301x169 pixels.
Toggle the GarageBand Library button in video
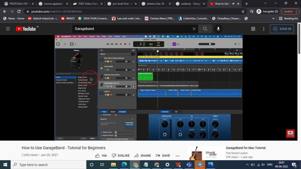(x=58, y=44)
